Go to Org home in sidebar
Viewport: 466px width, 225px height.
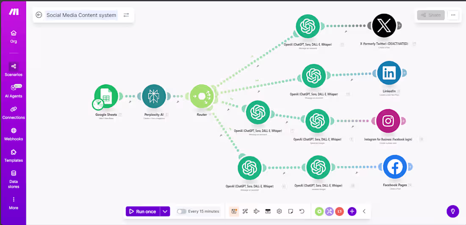pos(14,37)
